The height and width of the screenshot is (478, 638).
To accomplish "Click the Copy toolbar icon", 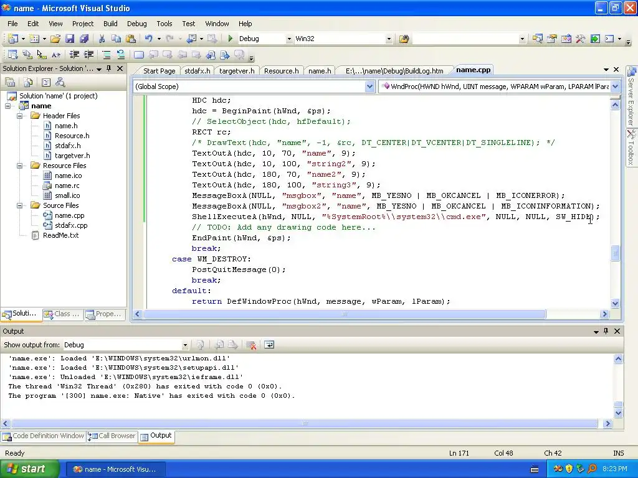I will coord(116,39).
